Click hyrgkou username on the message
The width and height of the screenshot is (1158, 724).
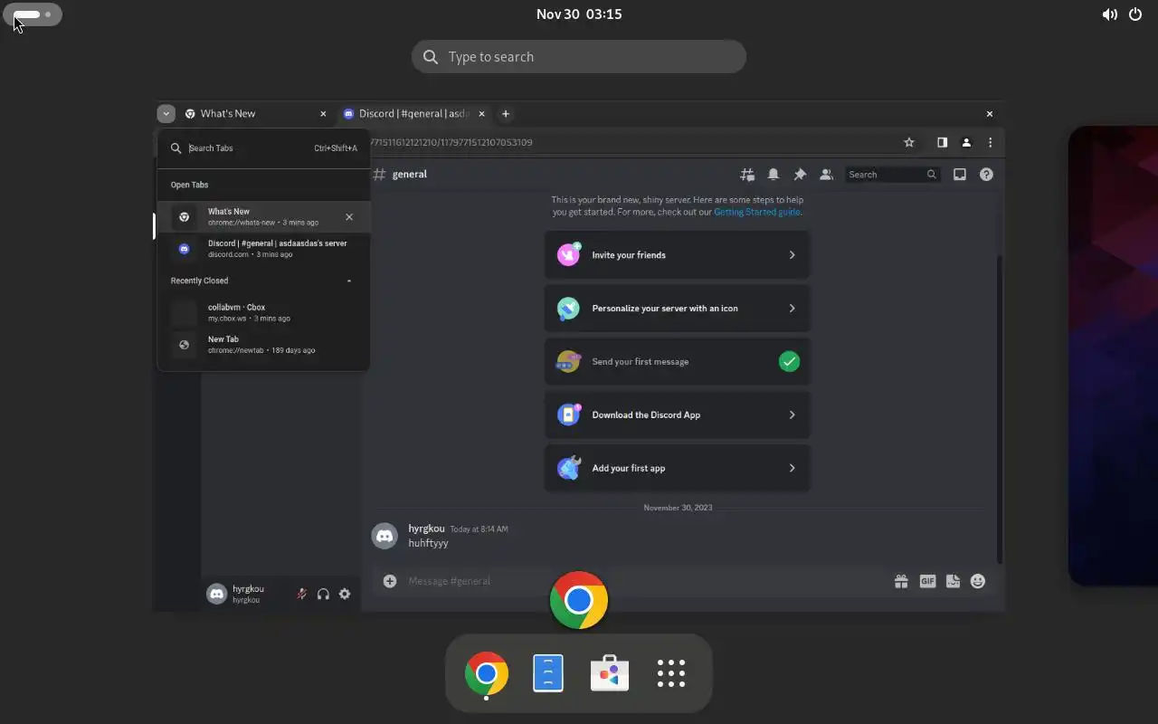[426, 529]
